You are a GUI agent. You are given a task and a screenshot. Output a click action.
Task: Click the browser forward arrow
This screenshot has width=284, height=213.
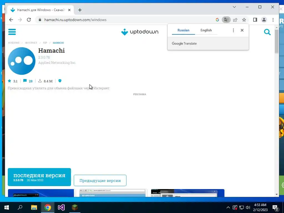20,20
